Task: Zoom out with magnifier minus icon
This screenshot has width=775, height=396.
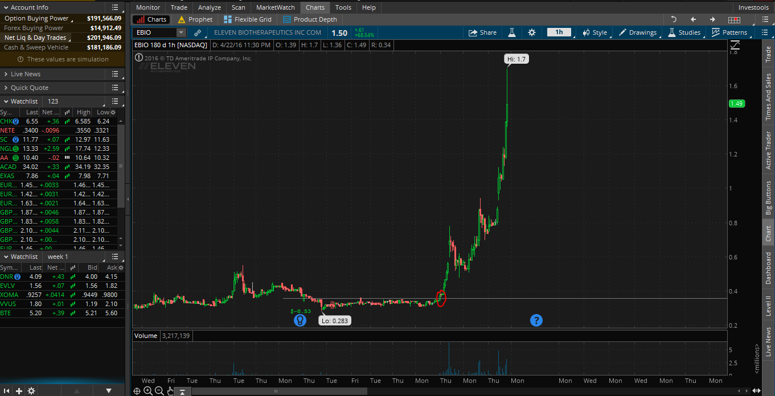Action: (x=159, y=391)
